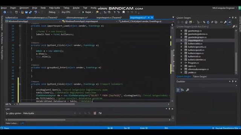
Task: Click the search magnifier in Çözüm Gezgini
Action: [234, 27]
